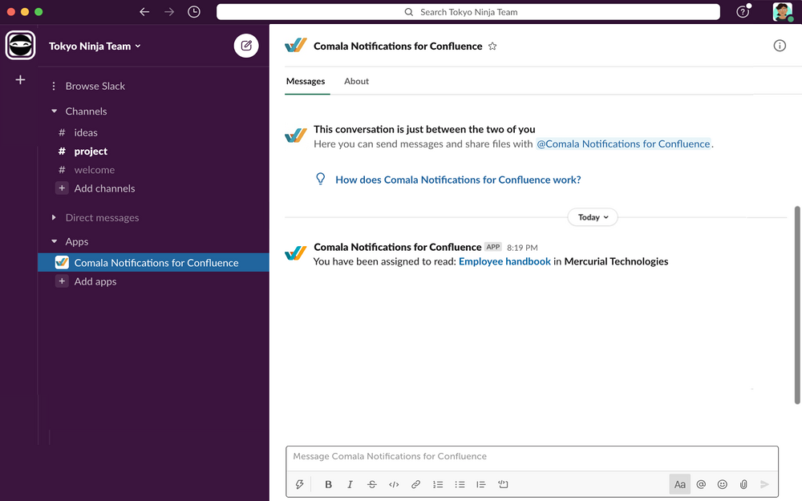Switch to the Messages tab
802x501 pixels.
(x=306, y=81)
